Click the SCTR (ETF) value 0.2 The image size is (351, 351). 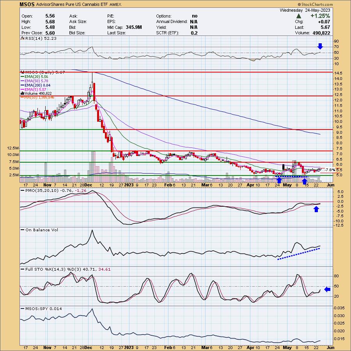(194, 33)
